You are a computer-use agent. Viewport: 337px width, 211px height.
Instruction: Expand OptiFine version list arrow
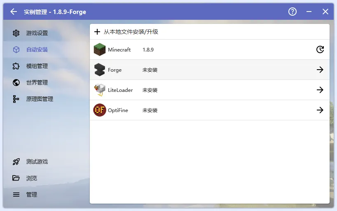click(320, 110)
